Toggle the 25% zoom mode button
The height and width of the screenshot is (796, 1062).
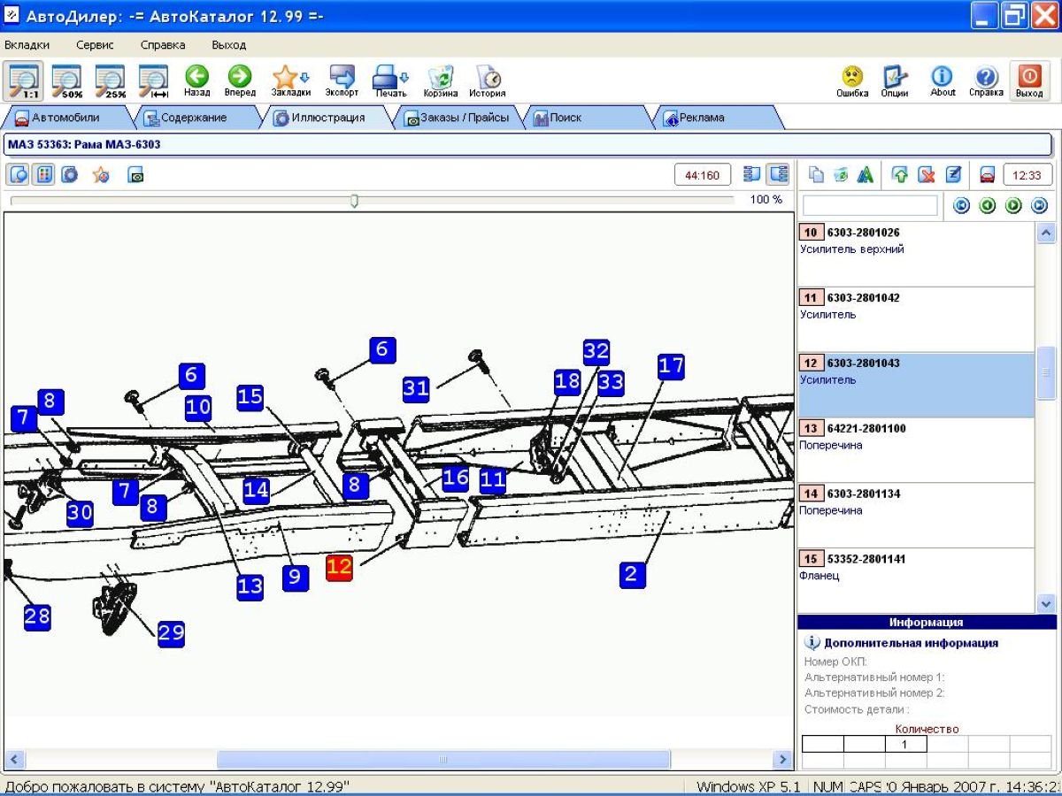[111, 80]
